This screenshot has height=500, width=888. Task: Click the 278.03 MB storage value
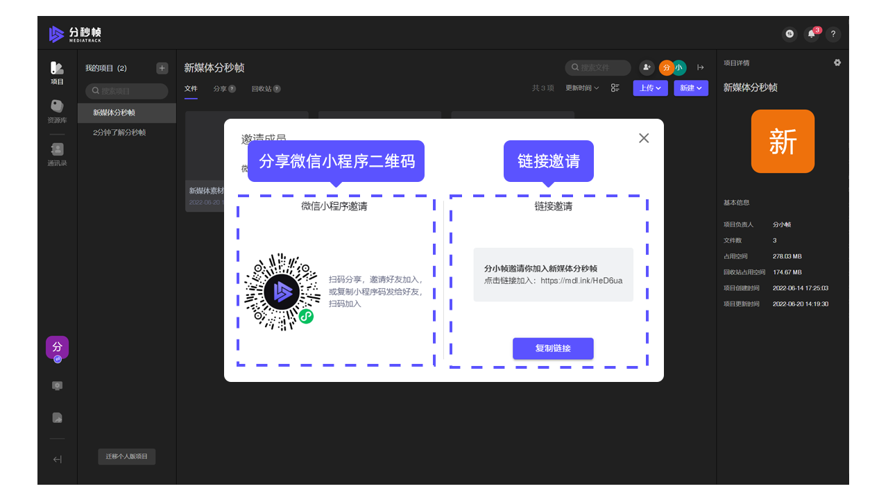click(x=787, y=256)
